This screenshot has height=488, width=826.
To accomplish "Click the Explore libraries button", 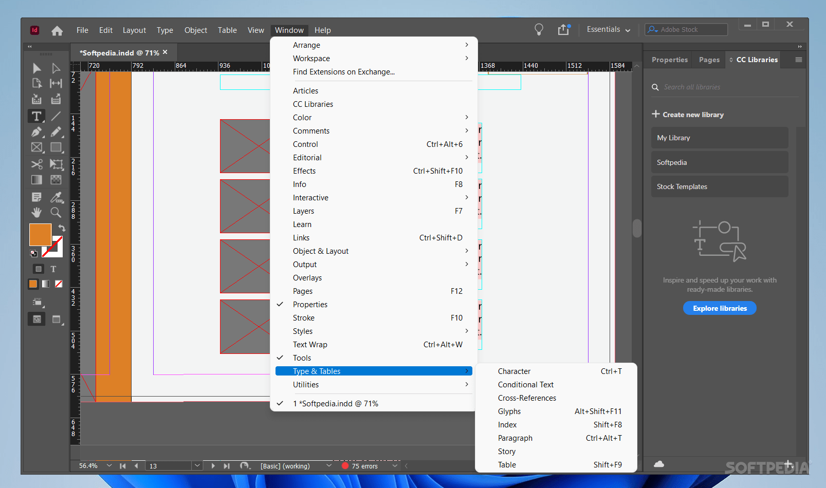I will pyautogui.click(x=720, y=308).
